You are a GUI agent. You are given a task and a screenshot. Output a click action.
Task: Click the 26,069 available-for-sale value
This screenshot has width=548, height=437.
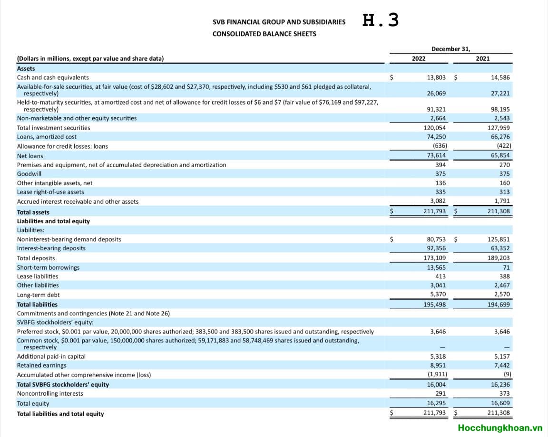(436, 94)
